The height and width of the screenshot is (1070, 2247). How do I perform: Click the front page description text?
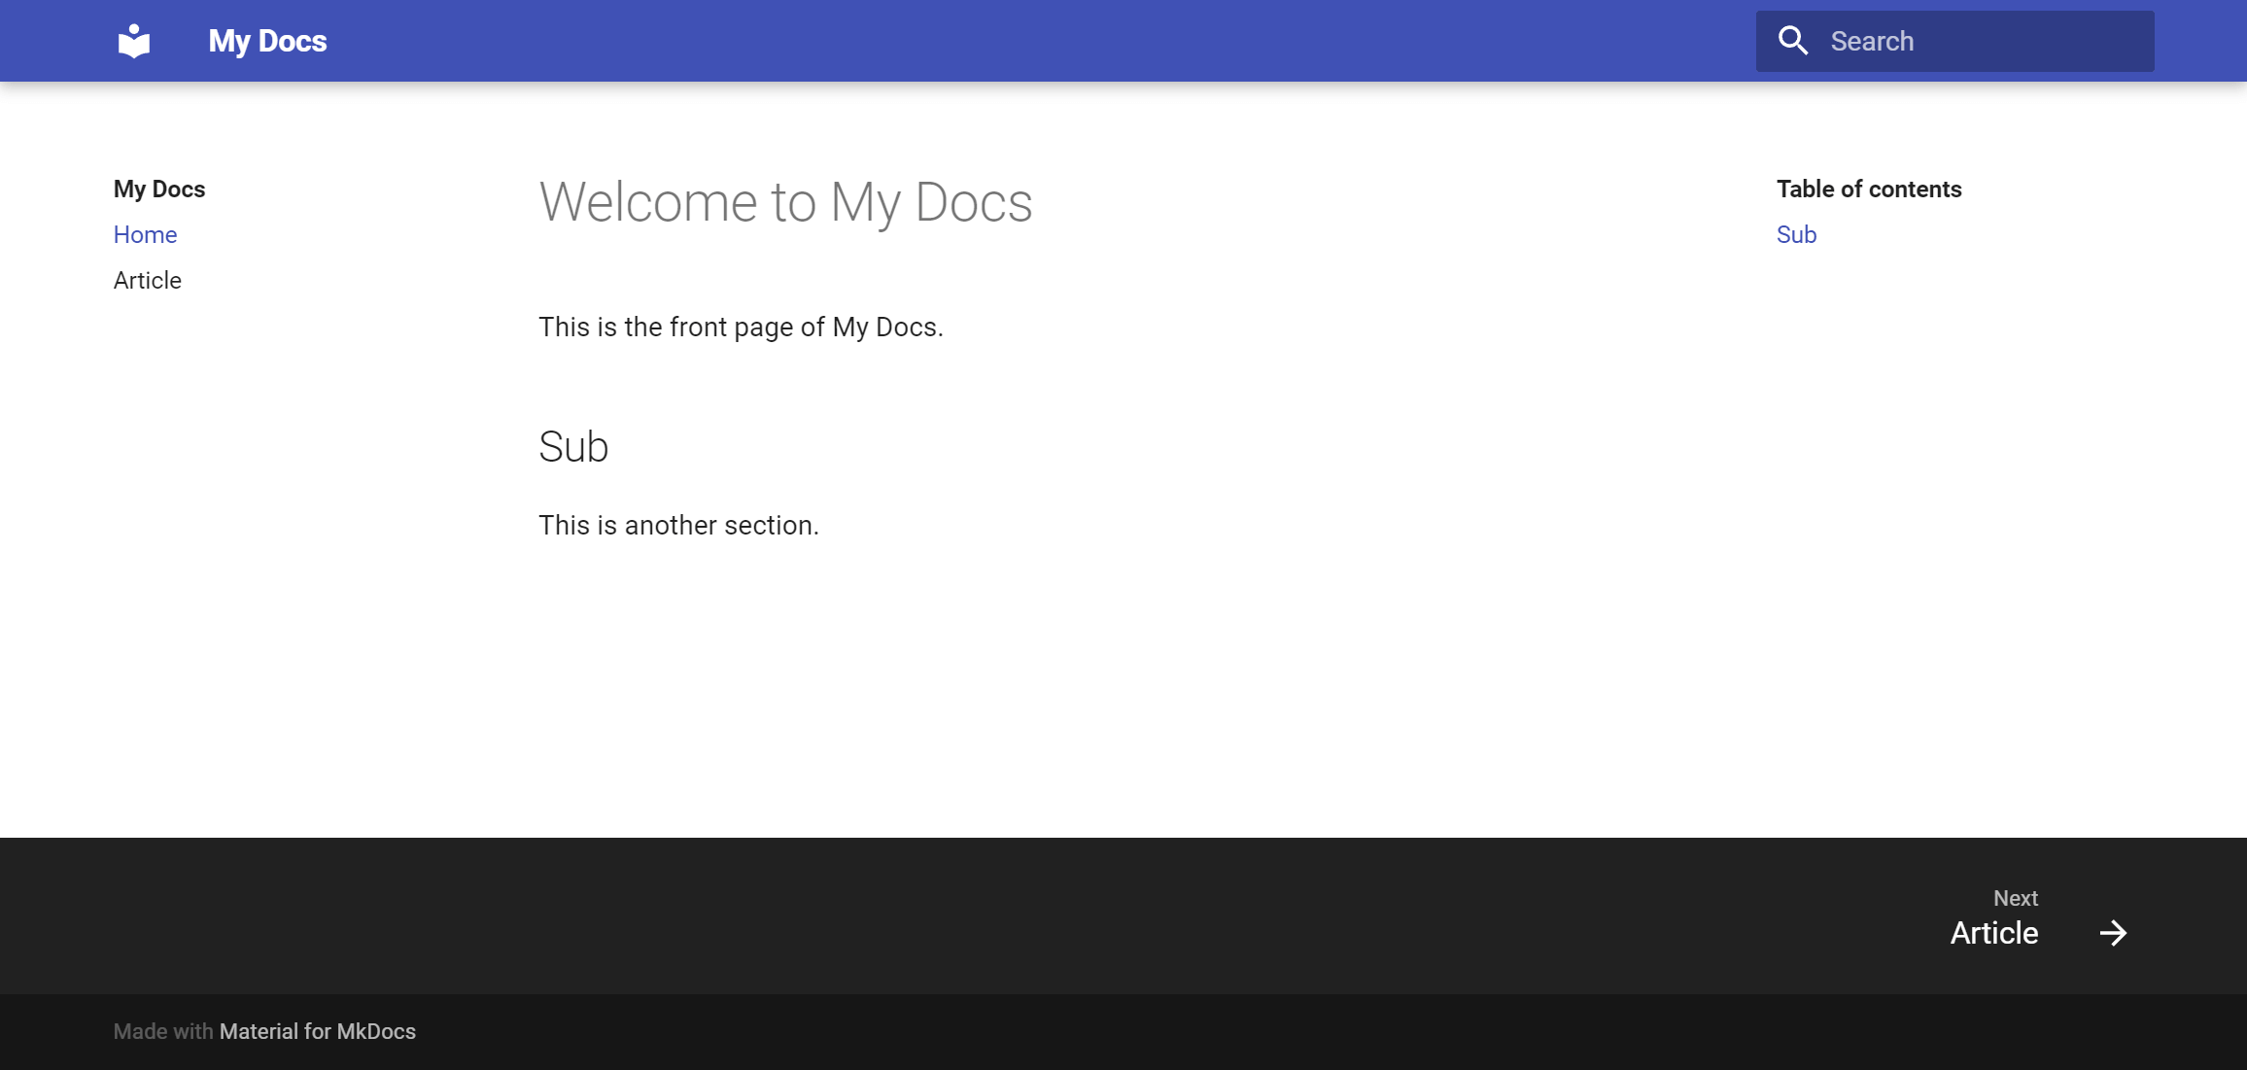(x=741, y=327)
